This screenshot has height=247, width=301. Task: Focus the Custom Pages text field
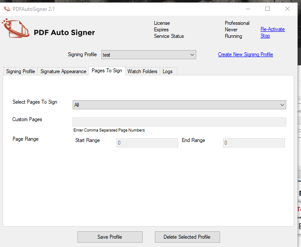[179, 122]
